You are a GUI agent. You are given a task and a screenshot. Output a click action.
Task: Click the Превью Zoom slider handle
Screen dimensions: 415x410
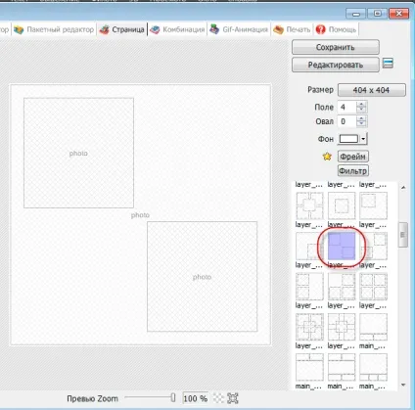pos(173,397)
